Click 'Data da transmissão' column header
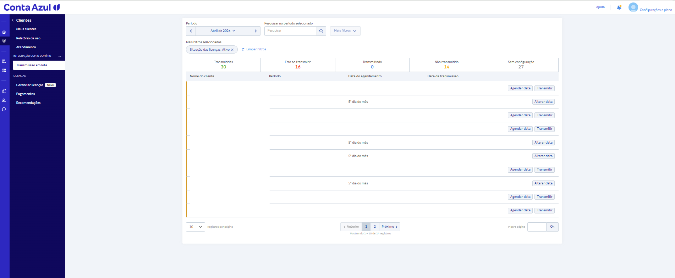 pyautogui.click(x=443, y=76)
